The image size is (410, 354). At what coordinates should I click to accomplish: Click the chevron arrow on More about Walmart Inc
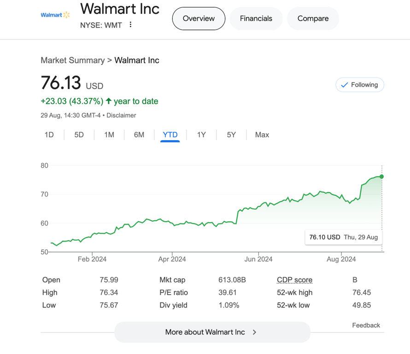point(254,332)
